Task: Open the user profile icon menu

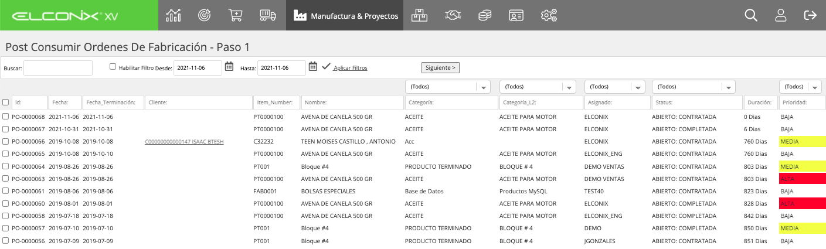Action: coord(780,15)
